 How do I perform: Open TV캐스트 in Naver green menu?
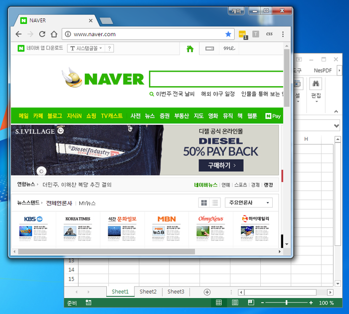click(112, 116)
